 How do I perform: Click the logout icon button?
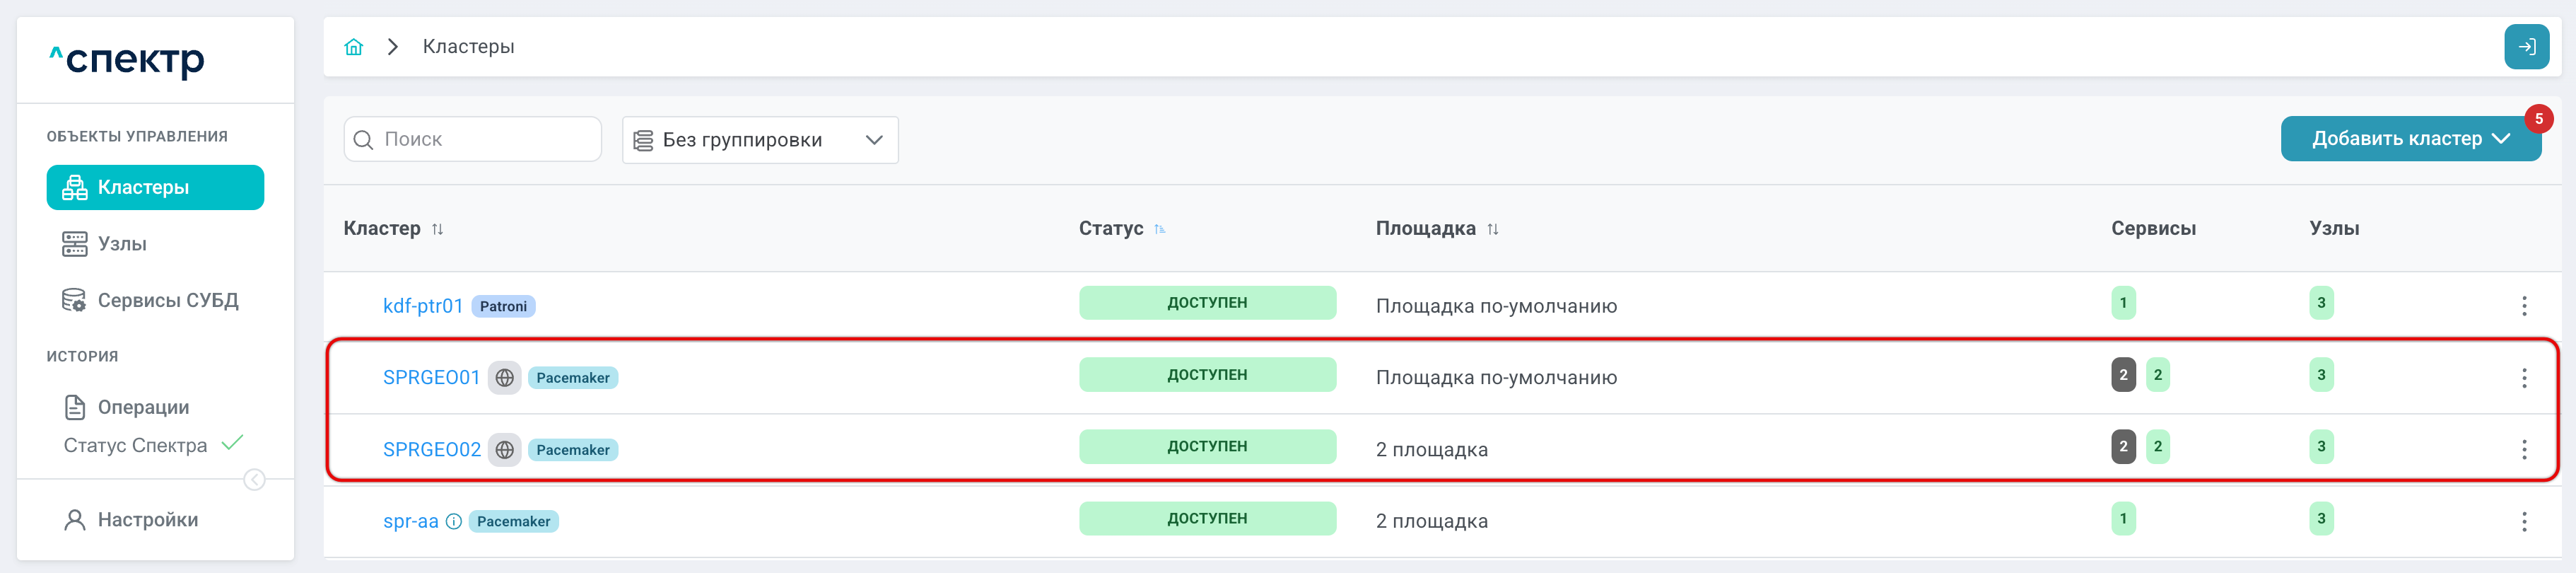tap(2526, 47)
